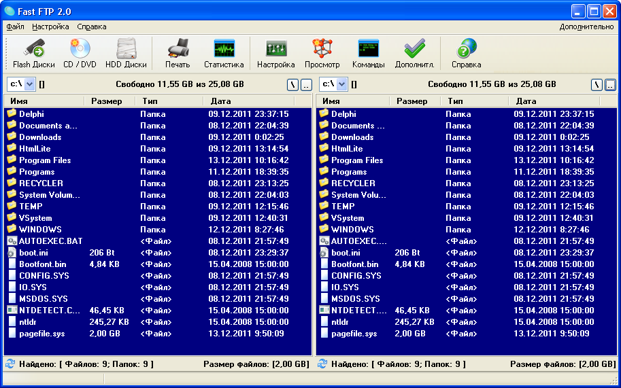Open Команды console icon
The height and width of the screenshot is (388, 621).
[369, 49]
